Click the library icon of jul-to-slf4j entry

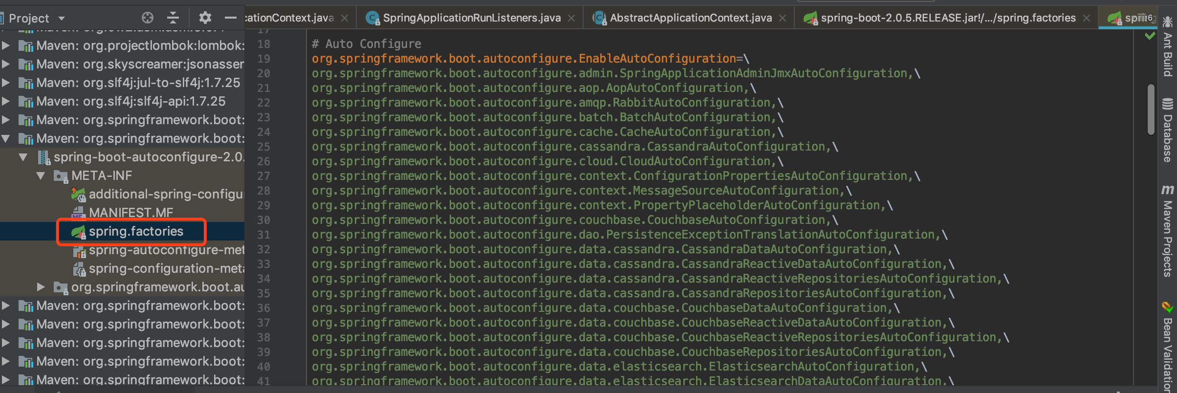(25, 83)
